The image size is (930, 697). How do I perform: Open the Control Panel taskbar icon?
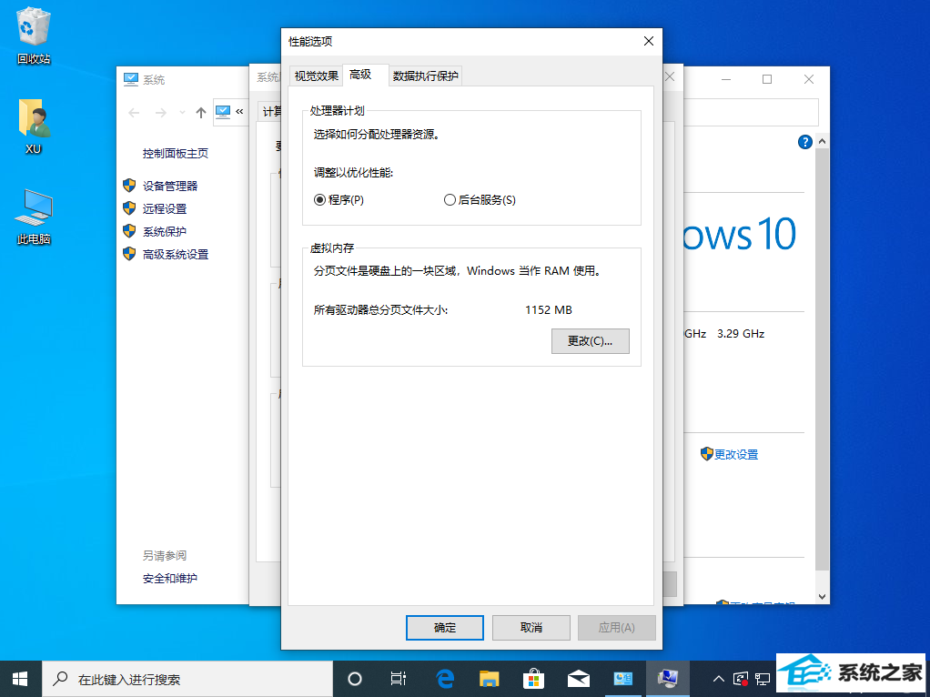(622, 679)
